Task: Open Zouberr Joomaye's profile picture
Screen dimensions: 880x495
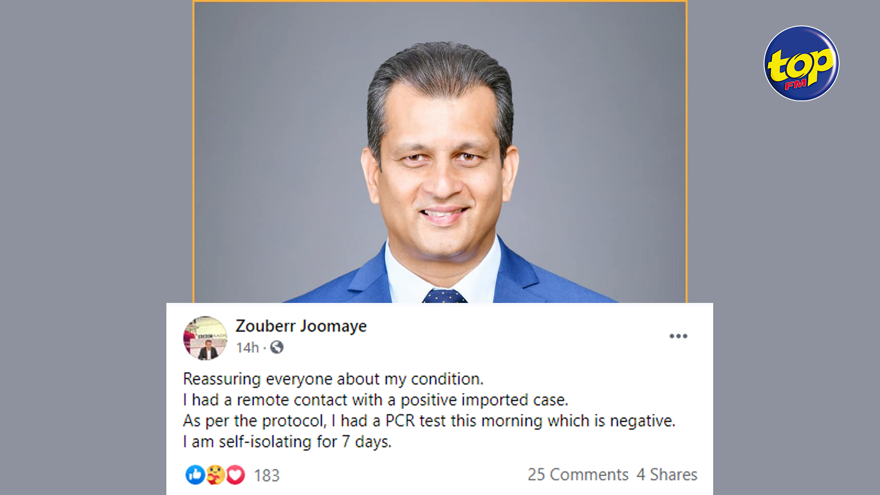Action: (x=205, y=338)
